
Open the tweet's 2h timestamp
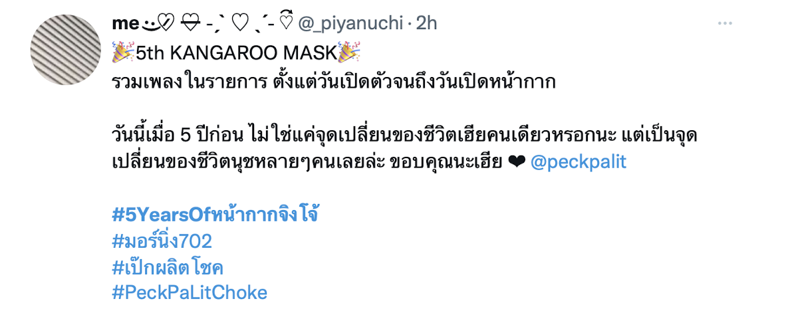(427, 23)
